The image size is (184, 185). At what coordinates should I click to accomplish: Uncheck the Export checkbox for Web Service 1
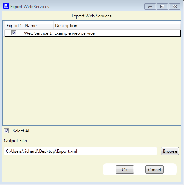pyautogui.click(x=14, y=33)
